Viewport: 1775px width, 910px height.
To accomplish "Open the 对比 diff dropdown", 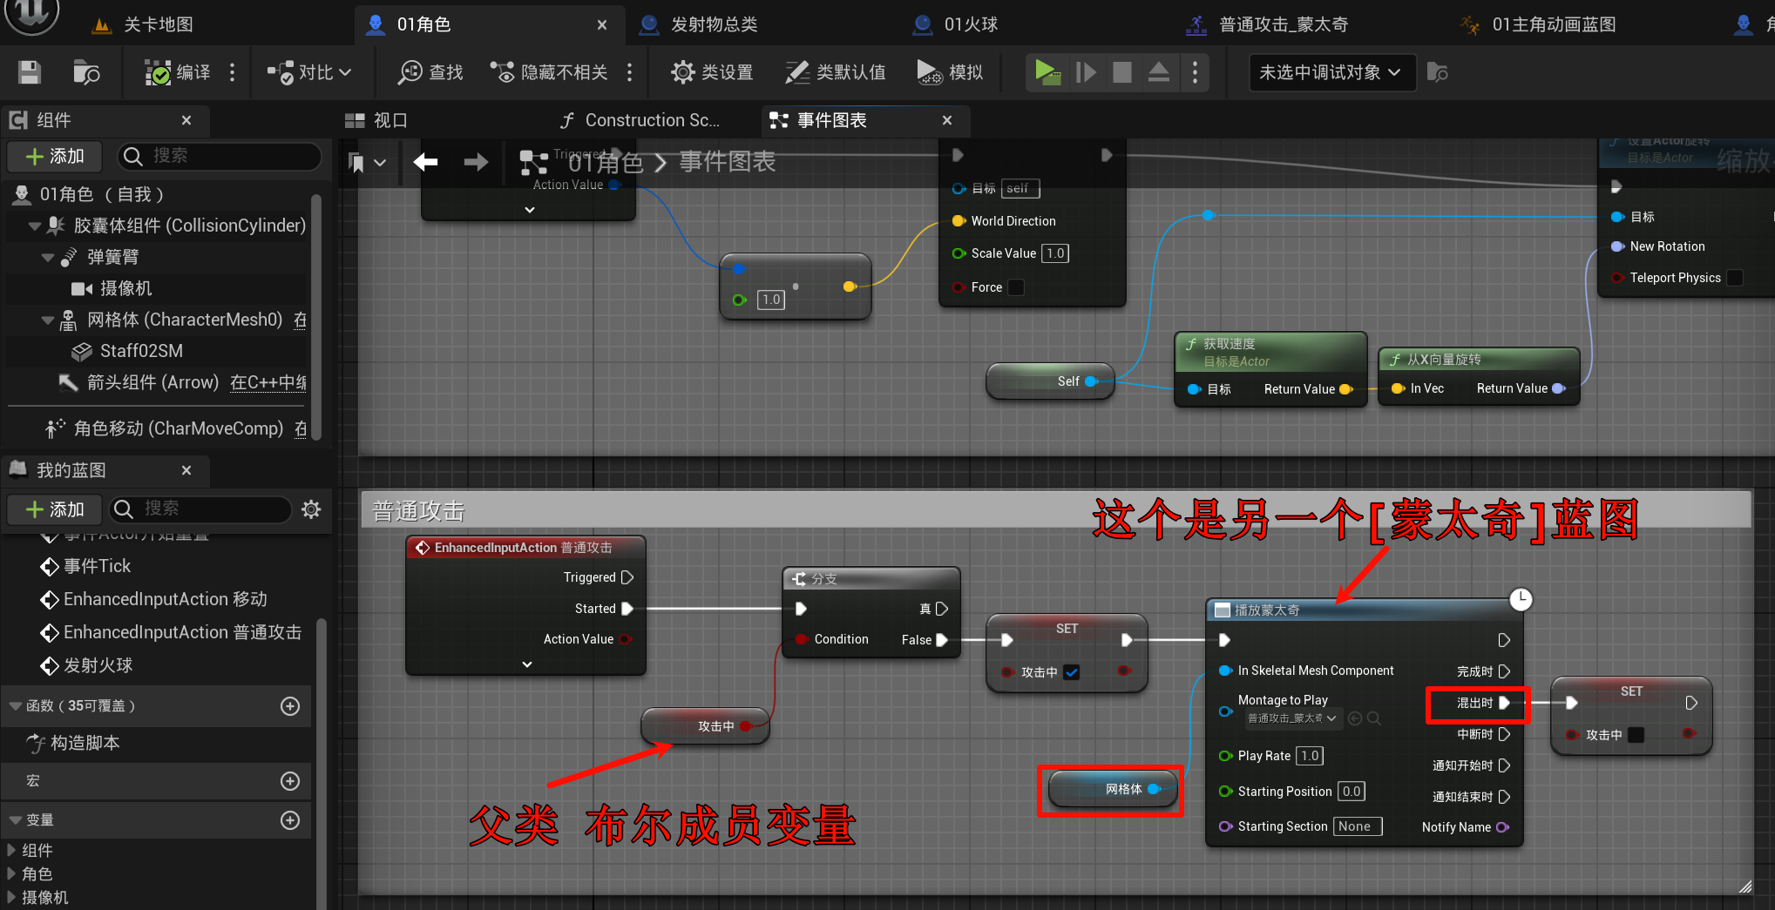I will 309,72.
